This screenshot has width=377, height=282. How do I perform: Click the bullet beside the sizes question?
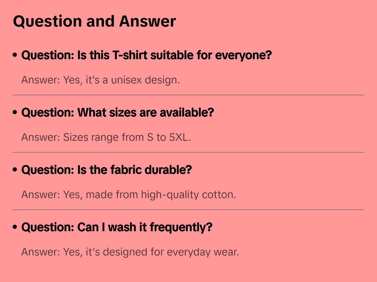click(15, 112)
